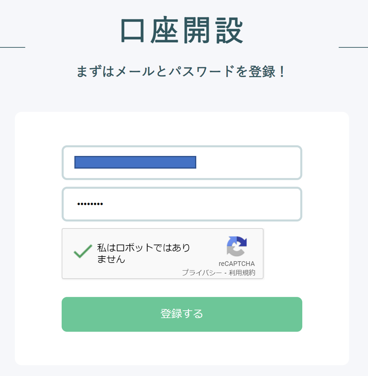This screenshot has height=376, width=368.
Task: Open the 利用規約 terms link
Action: pyautogui.click(x=242, y=273)
